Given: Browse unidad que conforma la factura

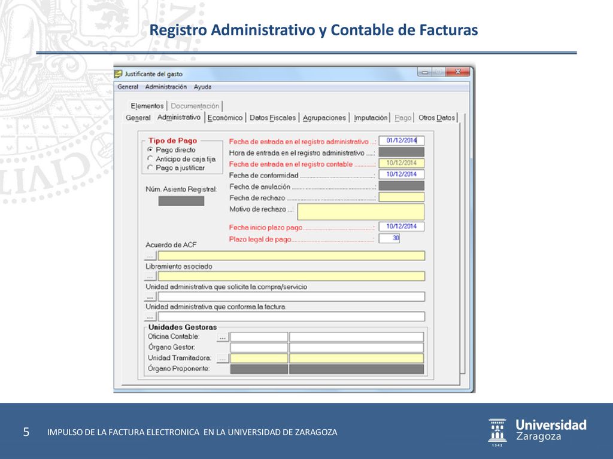Looking at the screenshot, I should (x=150, y=317).
